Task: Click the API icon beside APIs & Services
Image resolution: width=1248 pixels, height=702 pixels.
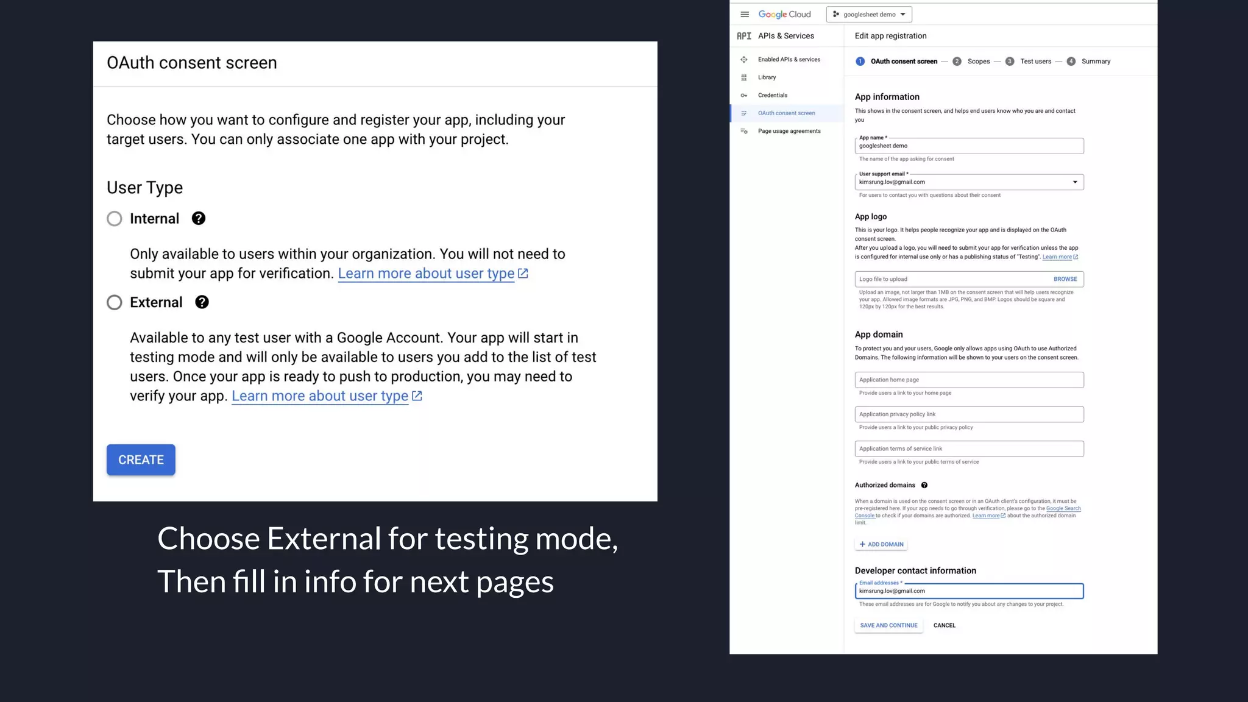Action: tap(743, 36)
